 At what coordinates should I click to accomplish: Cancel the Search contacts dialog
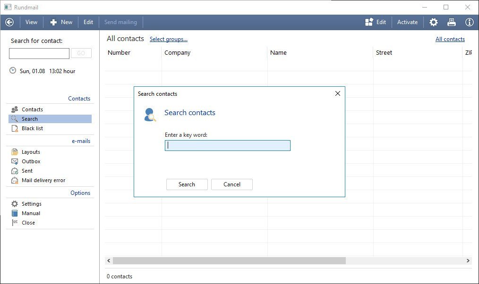[x=231, y=184]
